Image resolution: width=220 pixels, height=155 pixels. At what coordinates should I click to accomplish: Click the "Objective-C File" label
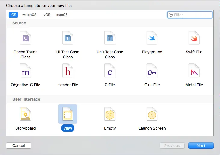26,85
